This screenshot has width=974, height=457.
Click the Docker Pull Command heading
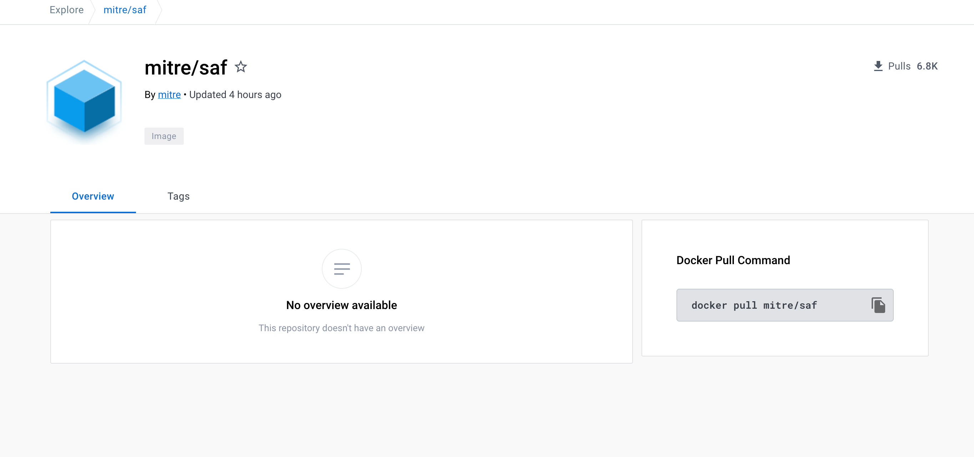click(733, 260)
